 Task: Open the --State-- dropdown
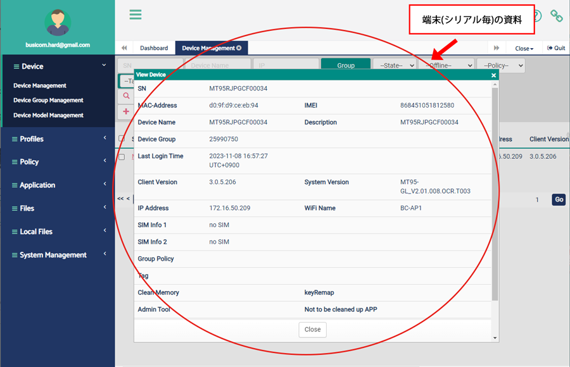[395, 65]
